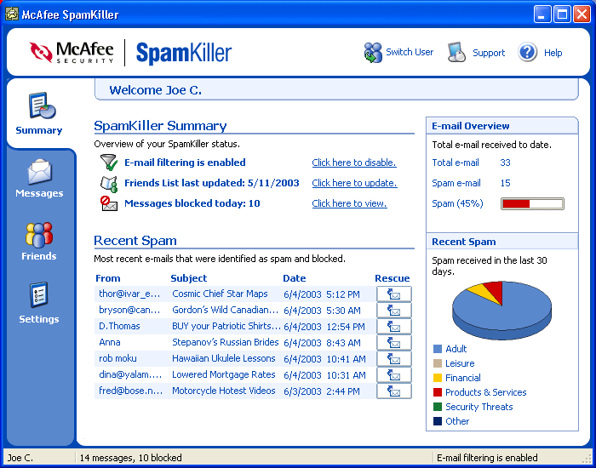Click the Financial yellow legend swatch
The width and height of the screenshot is (596, 468).
point(438,378)
